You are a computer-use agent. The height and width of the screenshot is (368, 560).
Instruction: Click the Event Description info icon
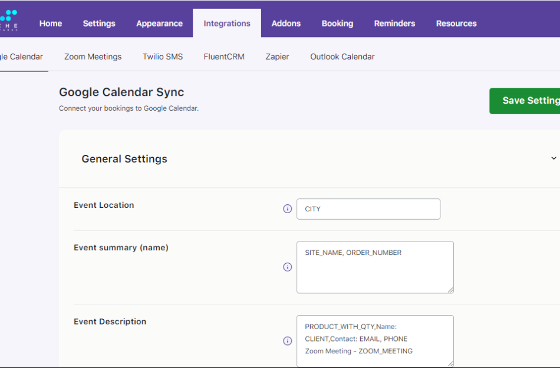pos(287,342)
